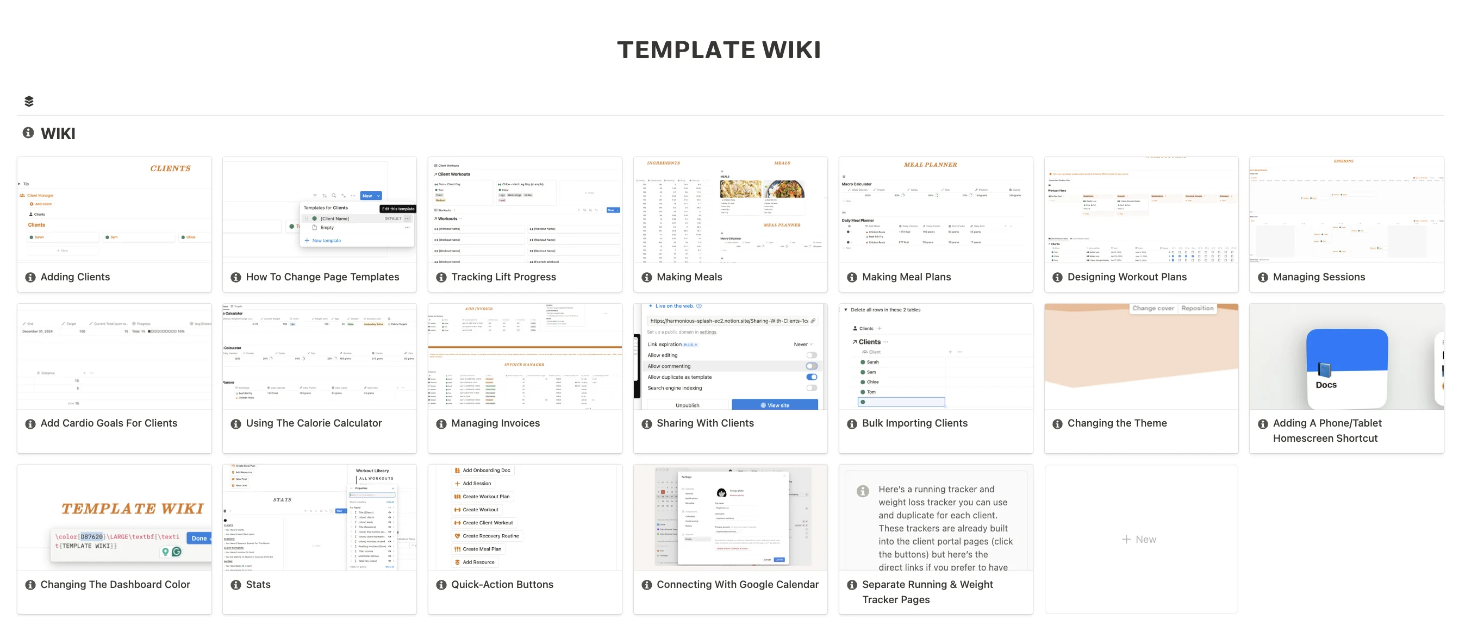
Task: Expand the stack icon at top left
Action: click(x=27, y=99)
